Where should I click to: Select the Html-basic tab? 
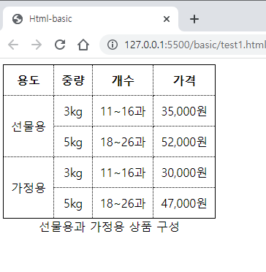[x=90, y=19]
